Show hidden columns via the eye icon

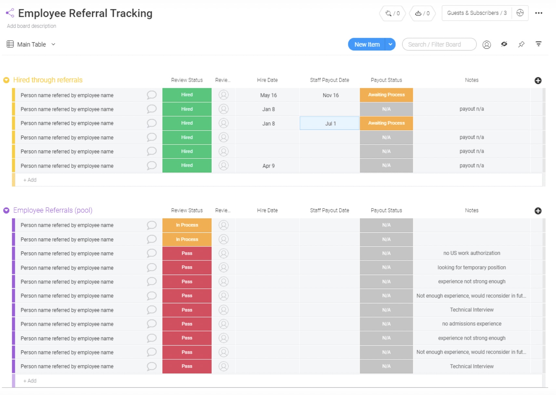pyautogui.click(x=504, y=44)
